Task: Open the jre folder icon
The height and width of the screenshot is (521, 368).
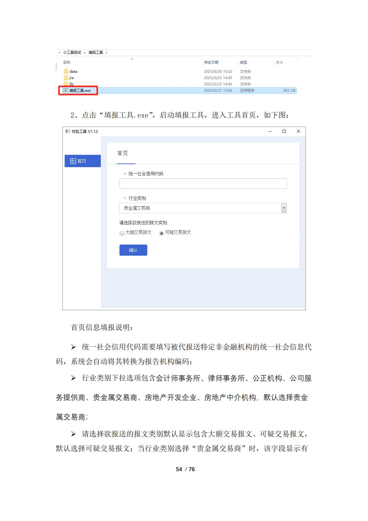Action: [x=66, y=78]
